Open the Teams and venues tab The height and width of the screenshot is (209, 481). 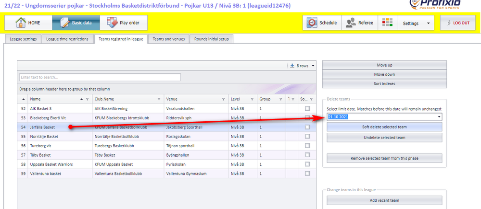pos(169,39)
